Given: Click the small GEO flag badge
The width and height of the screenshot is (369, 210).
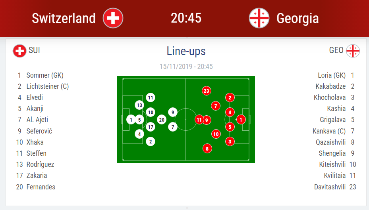Looking at the screenshot, I should coord(353,51).
